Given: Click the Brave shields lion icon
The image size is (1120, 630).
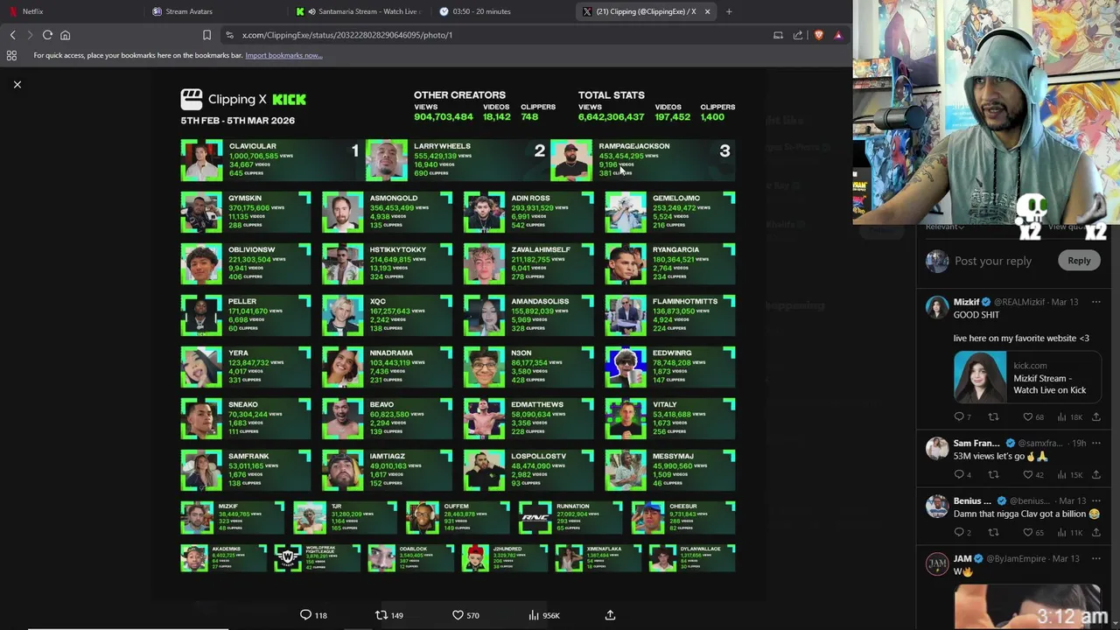Looking at the screenshot, I should (x=818, y=35).
